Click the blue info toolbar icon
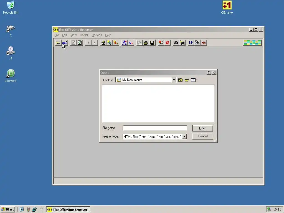Viewport: 284px width, 213px height. pyautogui.click(x=191, y=43)
